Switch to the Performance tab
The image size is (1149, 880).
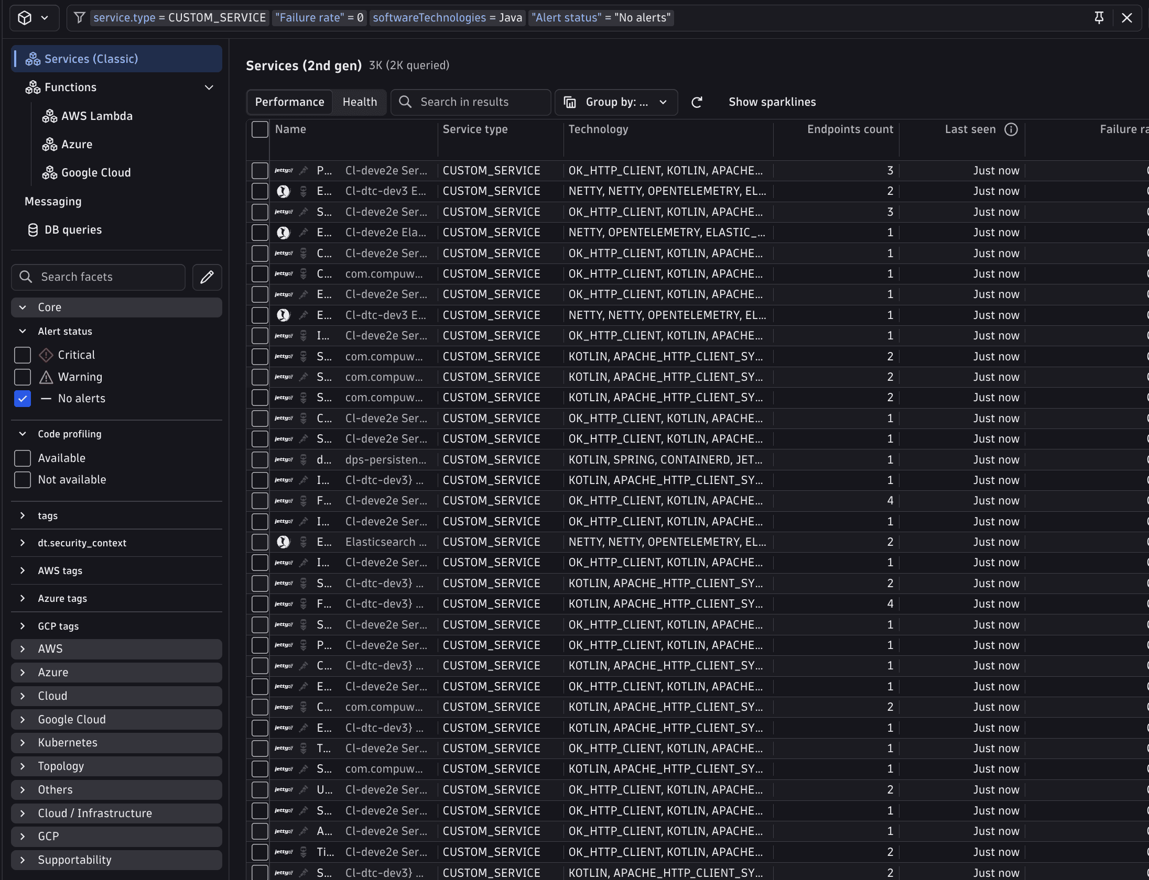[x=290, y=102]
